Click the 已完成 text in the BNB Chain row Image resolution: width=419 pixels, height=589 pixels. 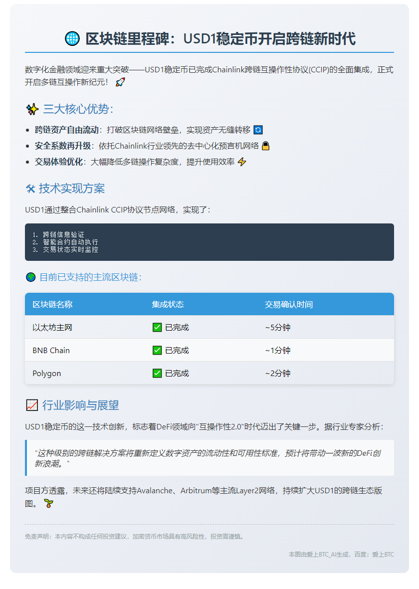tap(177, 351)
